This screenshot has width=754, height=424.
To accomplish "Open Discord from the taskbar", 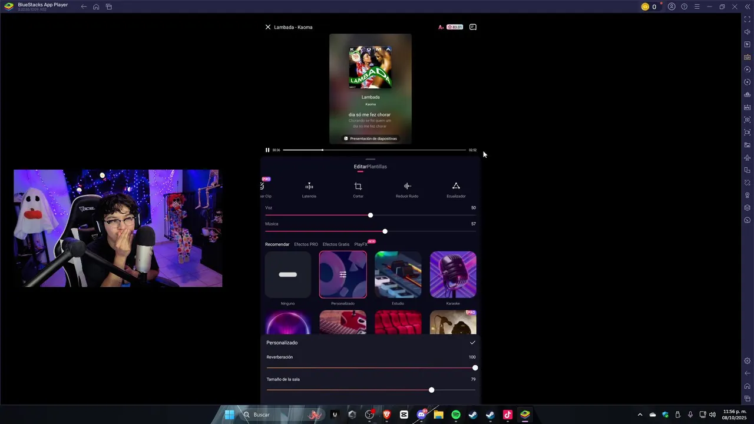I will tap(421, 415).
